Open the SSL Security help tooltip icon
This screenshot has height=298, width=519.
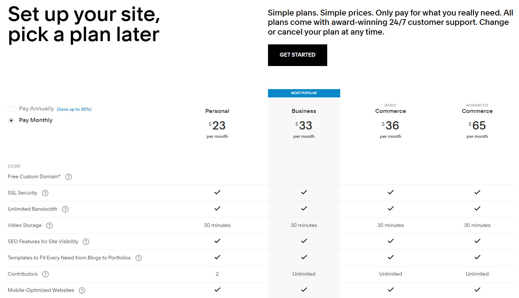point(45,193)
